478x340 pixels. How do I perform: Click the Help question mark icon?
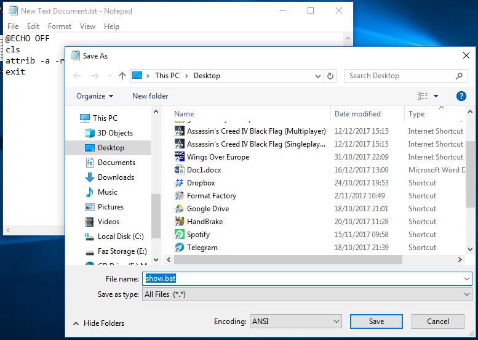point(461,96)
